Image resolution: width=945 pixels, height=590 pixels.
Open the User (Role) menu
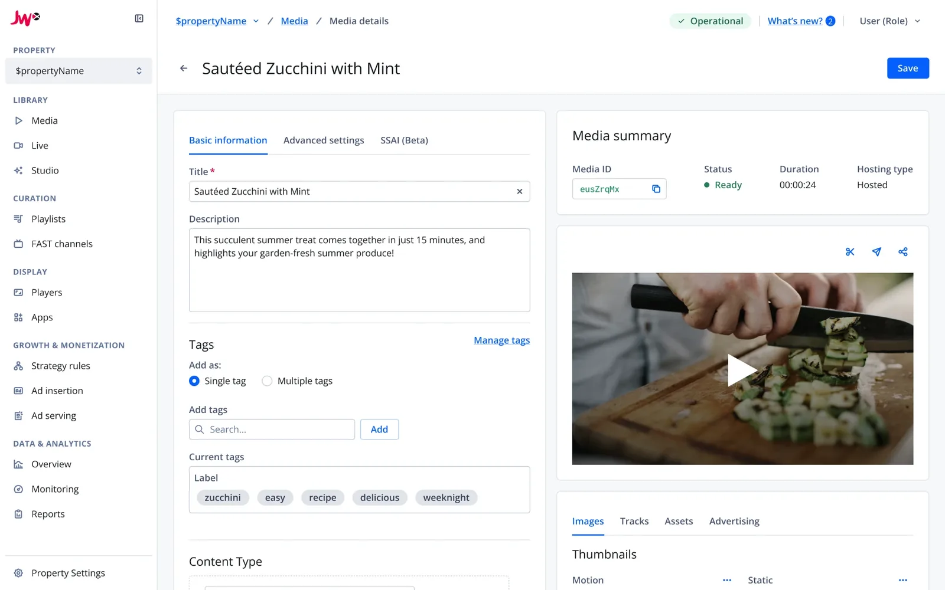[890, 21]
